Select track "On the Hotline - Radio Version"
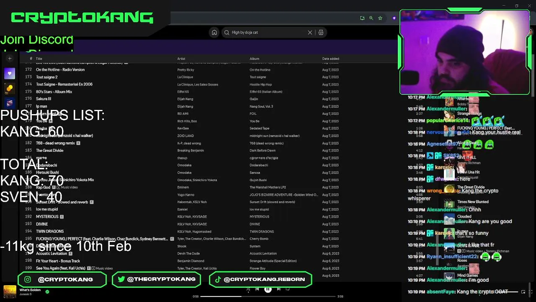The width and height of the screenshot is (536, 302). click(60, 70)
